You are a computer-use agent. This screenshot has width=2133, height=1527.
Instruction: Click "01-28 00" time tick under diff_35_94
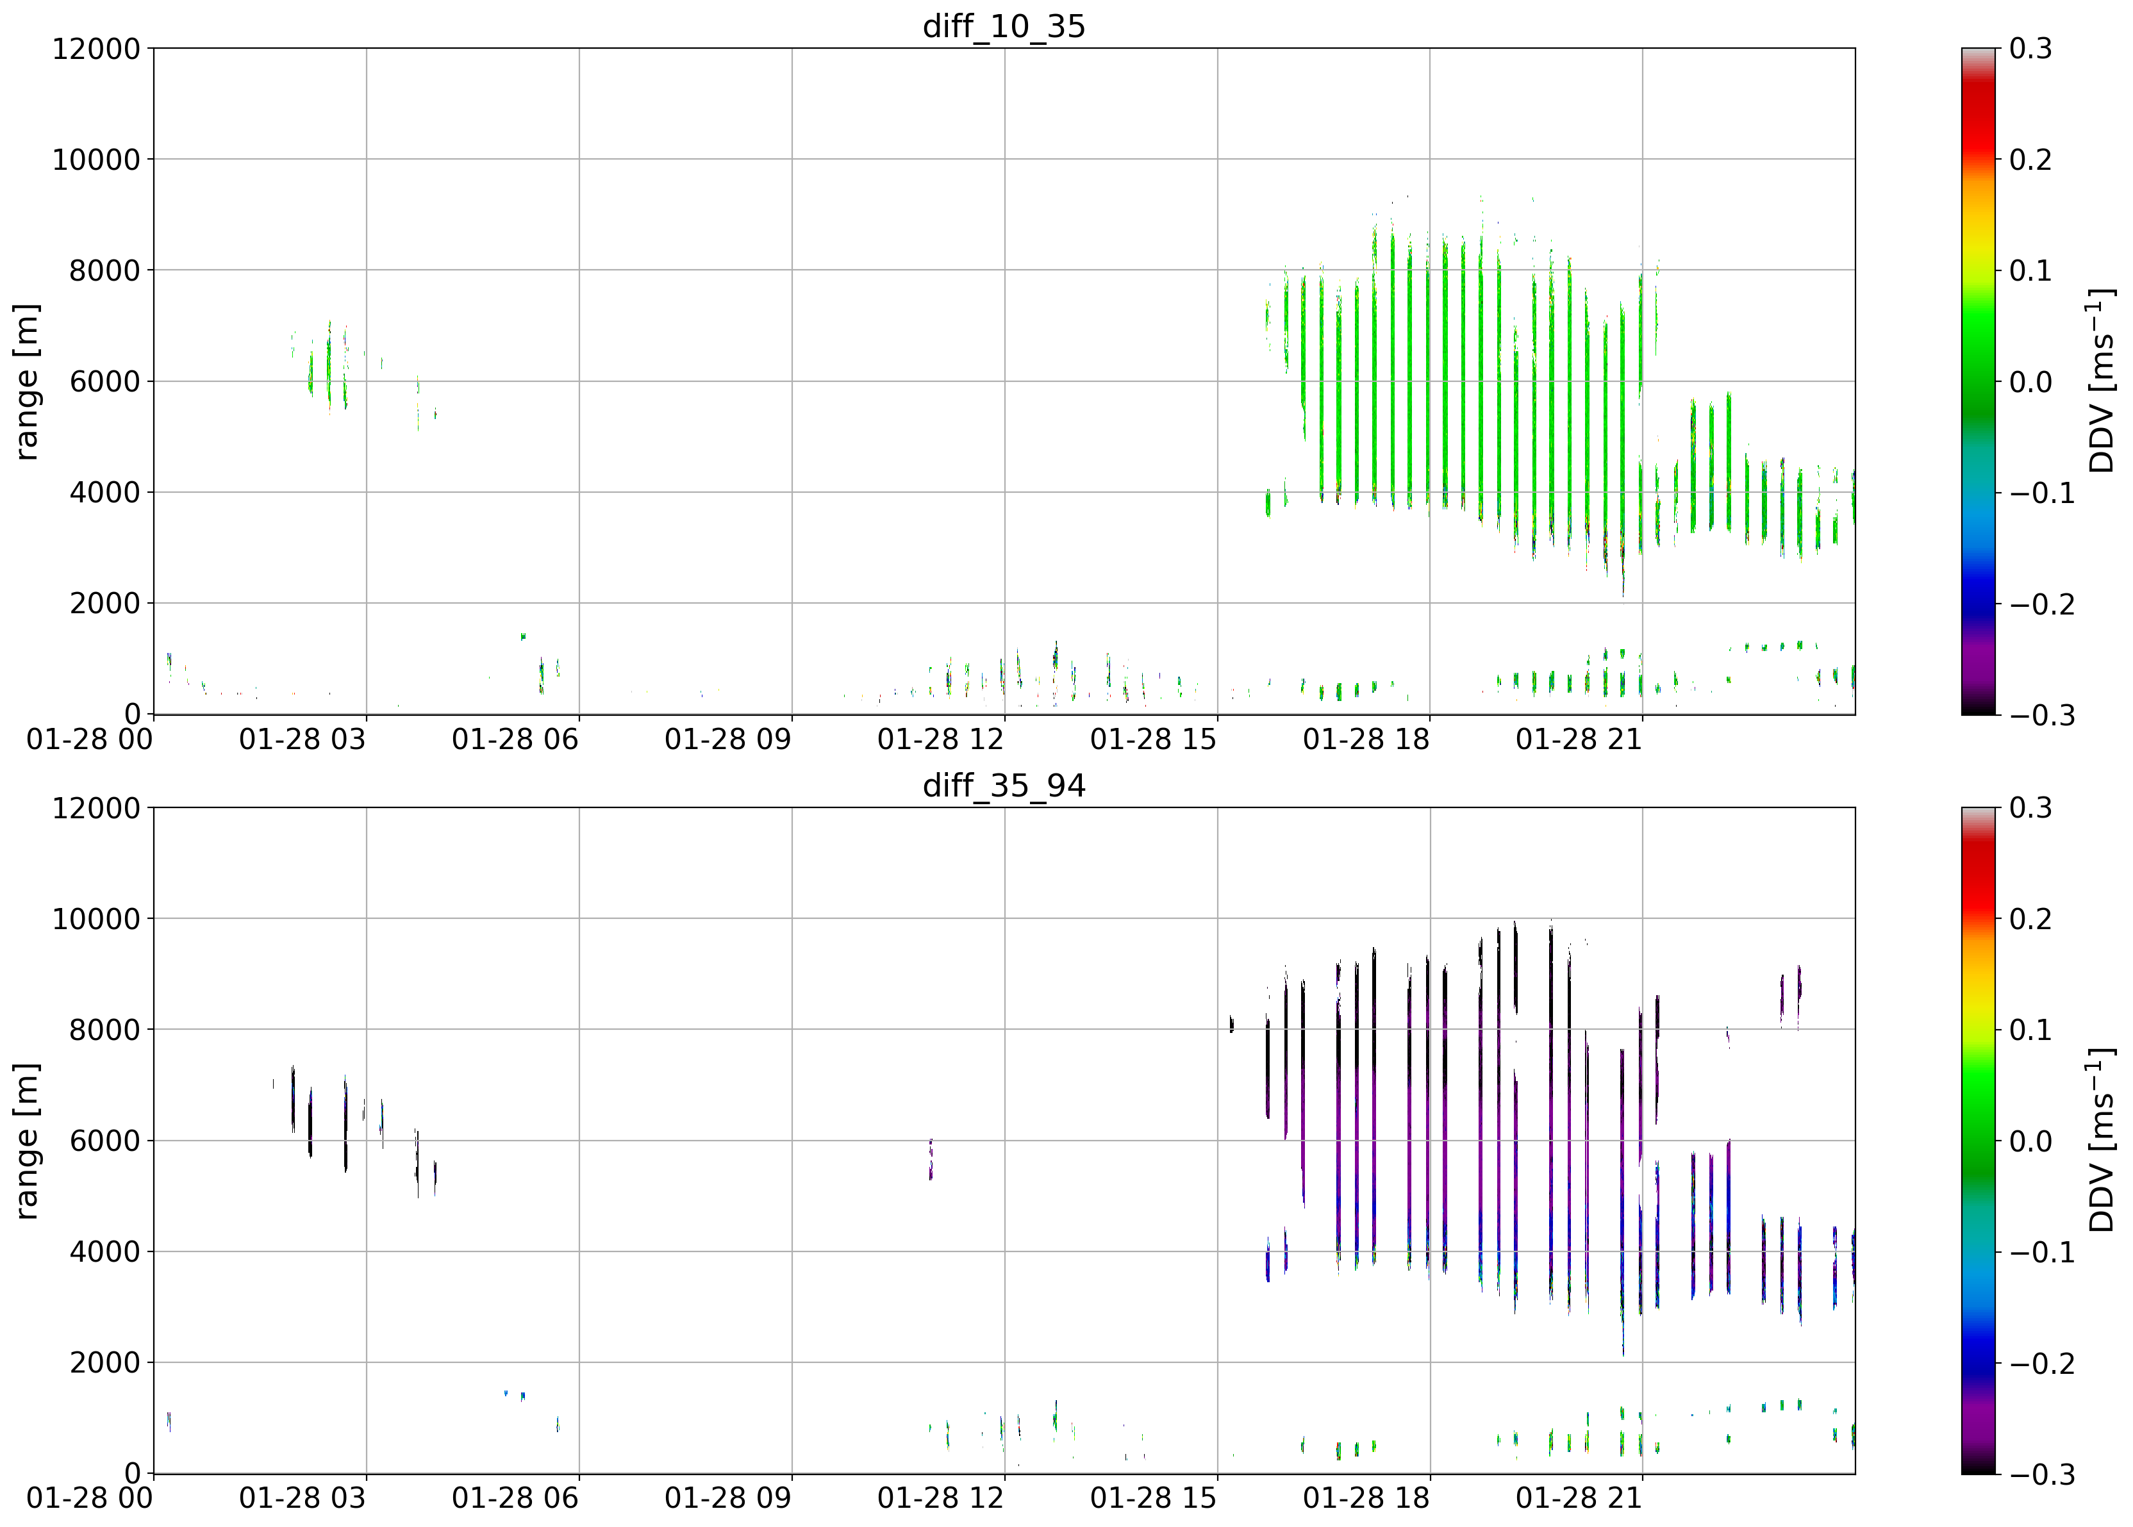pos(89,1498)
